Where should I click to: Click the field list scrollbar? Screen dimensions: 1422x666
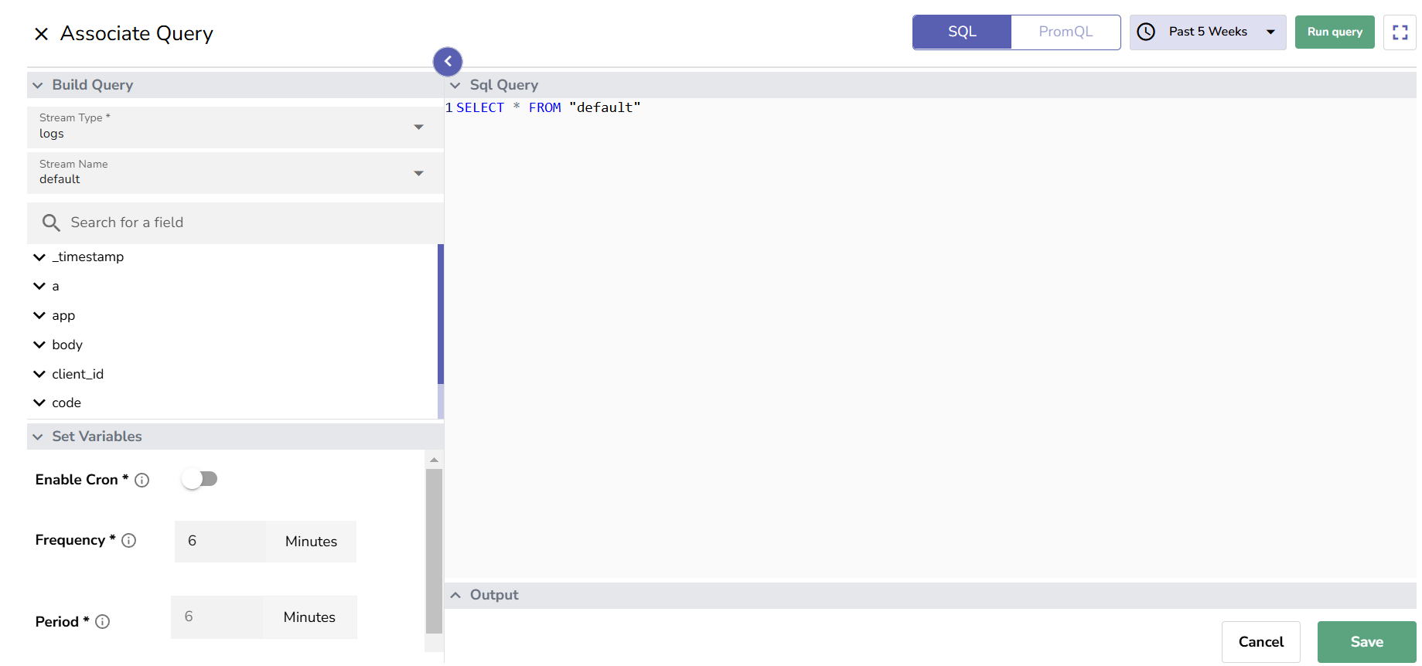tap(441, 314)
